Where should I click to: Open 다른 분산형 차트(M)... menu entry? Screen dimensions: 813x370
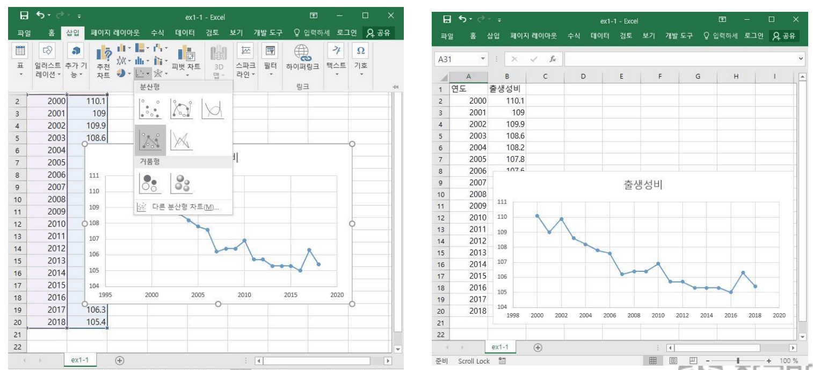(183, 208)
